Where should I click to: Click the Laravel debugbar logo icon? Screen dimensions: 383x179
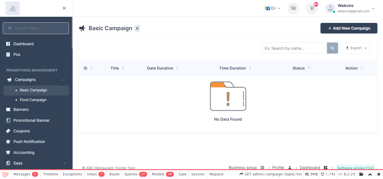5,174
